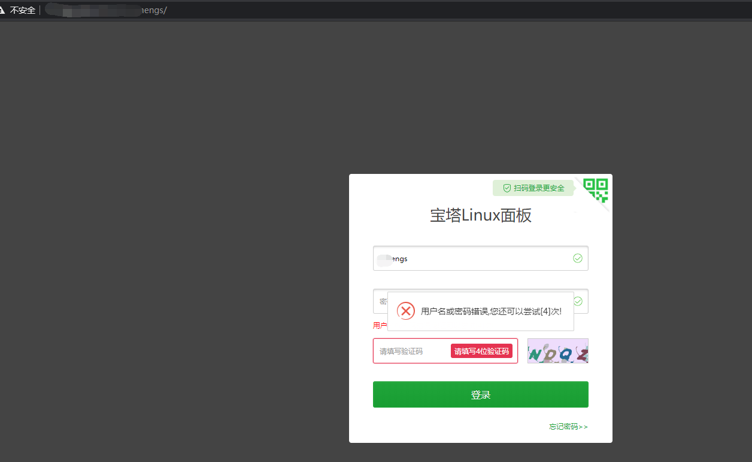Click the green check in username field
This screenshot has height=462, width=752.
pyautogui.click(x=578, y=258)
